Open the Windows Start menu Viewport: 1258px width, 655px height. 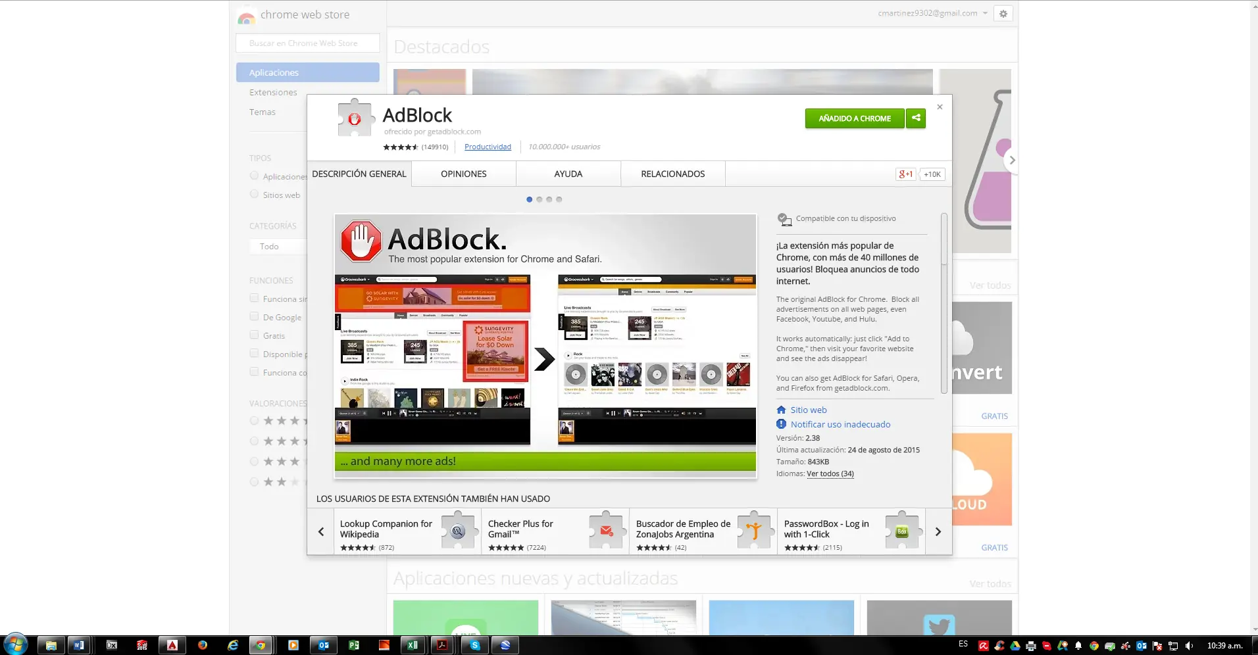pyautogui.click(x=15, y=645)
